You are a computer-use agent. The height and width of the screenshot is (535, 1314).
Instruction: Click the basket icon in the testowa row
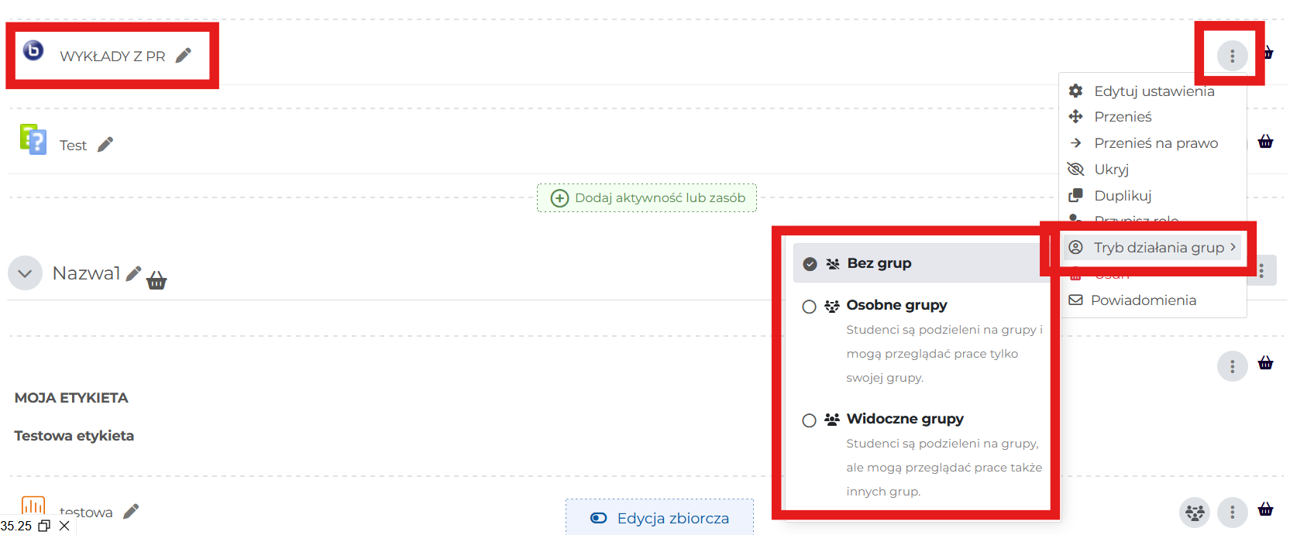click(1265, 509)
